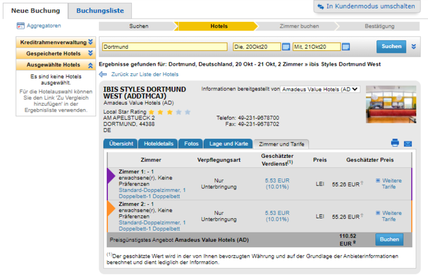Open check-out date calendar picker
428x277 pixels.
[345, 47]
